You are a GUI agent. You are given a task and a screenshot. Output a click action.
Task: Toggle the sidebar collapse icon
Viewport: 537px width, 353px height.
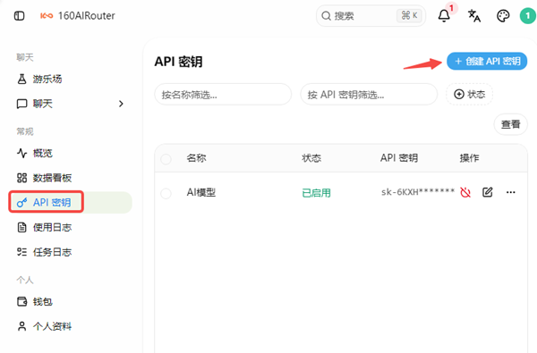coord(19,16)
